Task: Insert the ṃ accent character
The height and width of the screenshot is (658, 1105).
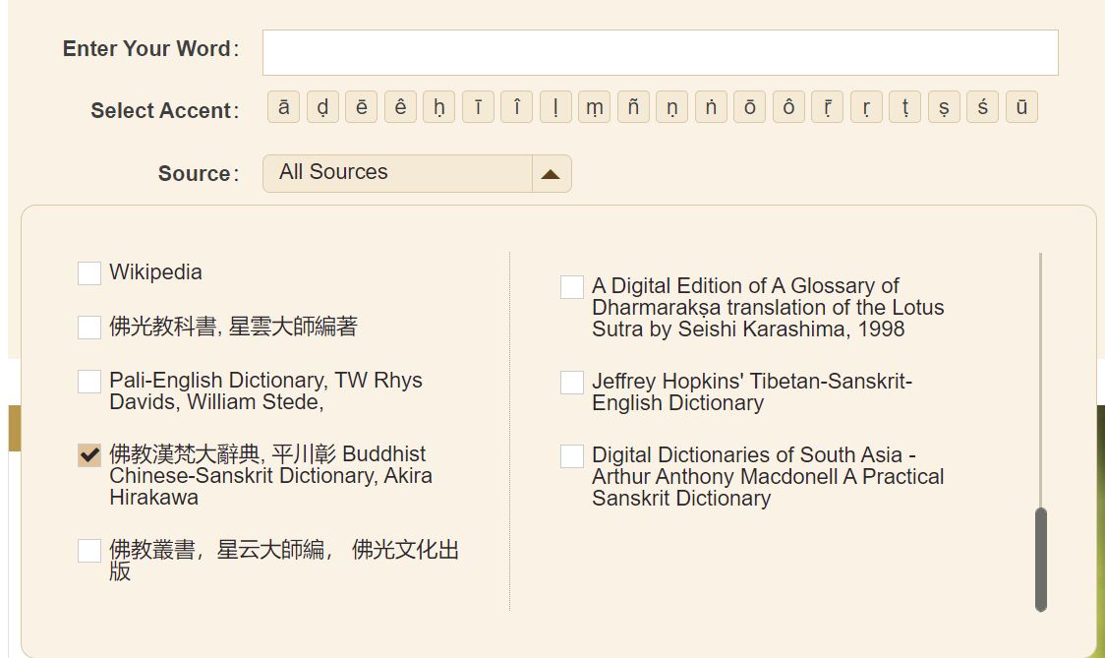Action: pos(595,107)
